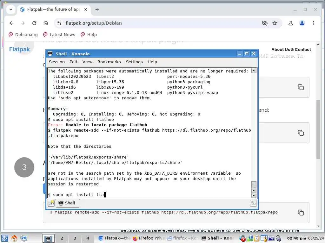Click the close session icon in Konsole
This screenshot has height=243, width=325.
click(x=253, y=203)
